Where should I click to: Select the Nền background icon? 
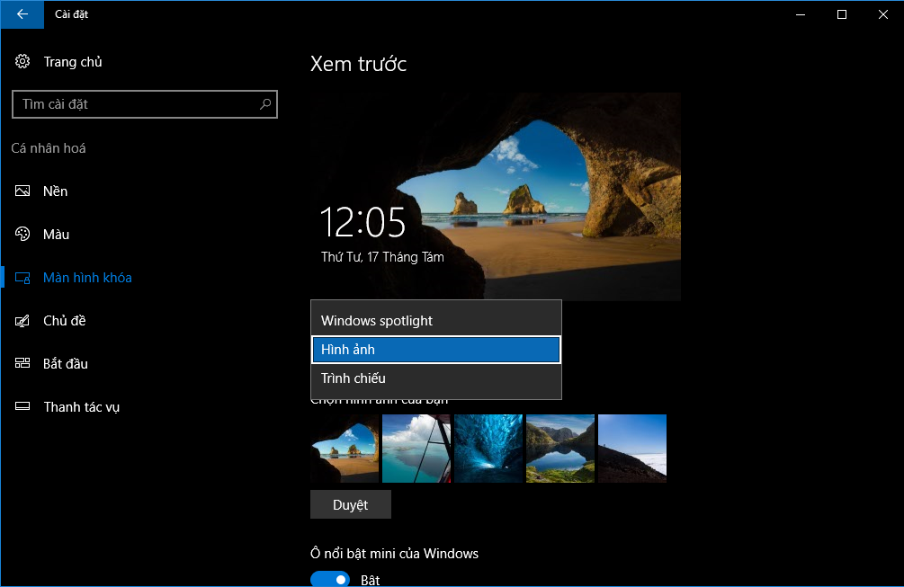click(x=22, y=191)
